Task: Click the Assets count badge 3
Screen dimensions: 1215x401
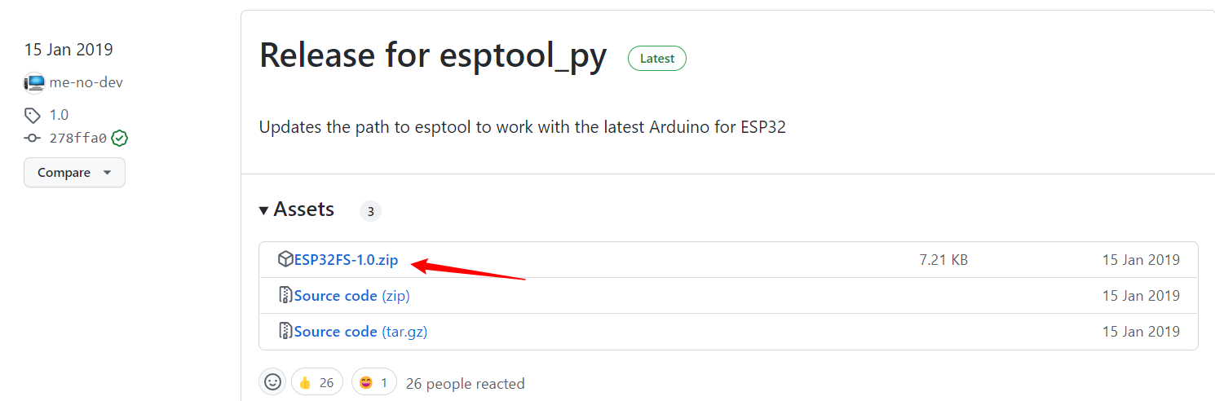Action: (370, 211)
